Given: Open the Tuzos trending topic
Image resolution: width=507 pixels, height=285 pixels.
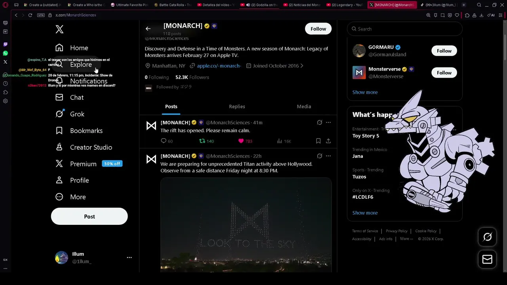Looking at the screenshot, I should point(359,177).
